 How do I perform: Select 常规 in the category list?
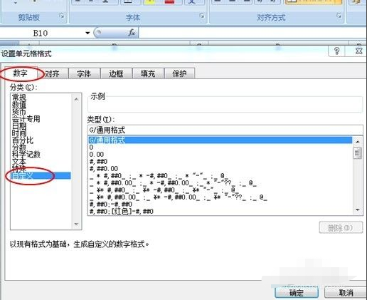41,97
